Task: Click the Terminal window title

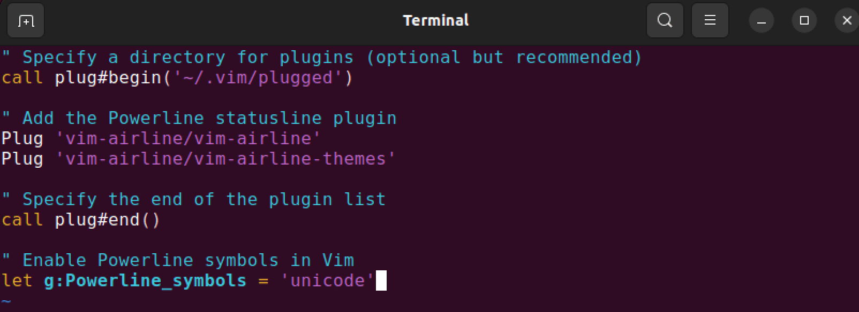Action: coord(435,20)
